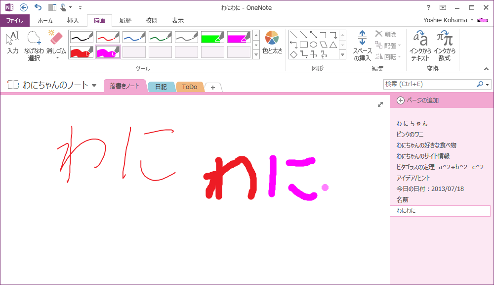Choose the elbow connector shape
Image resolution: width=494 pixels, height=285 pixels.
pyautogui.click(x=323, y=35)
